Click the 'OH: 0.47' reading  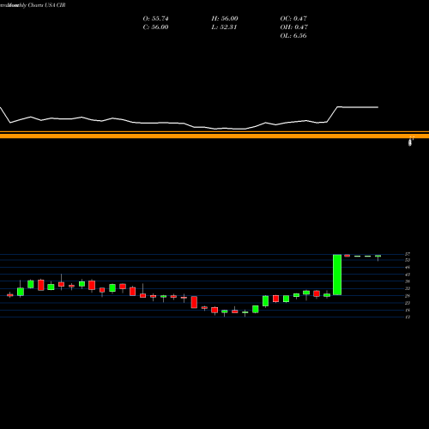click(293, 27)
